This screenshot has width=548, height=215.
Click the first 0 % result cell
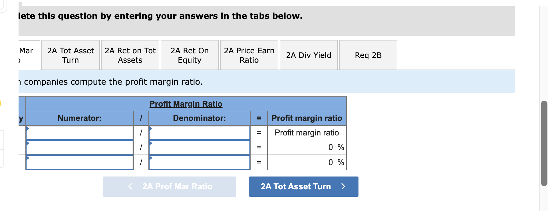pos(301,147)
